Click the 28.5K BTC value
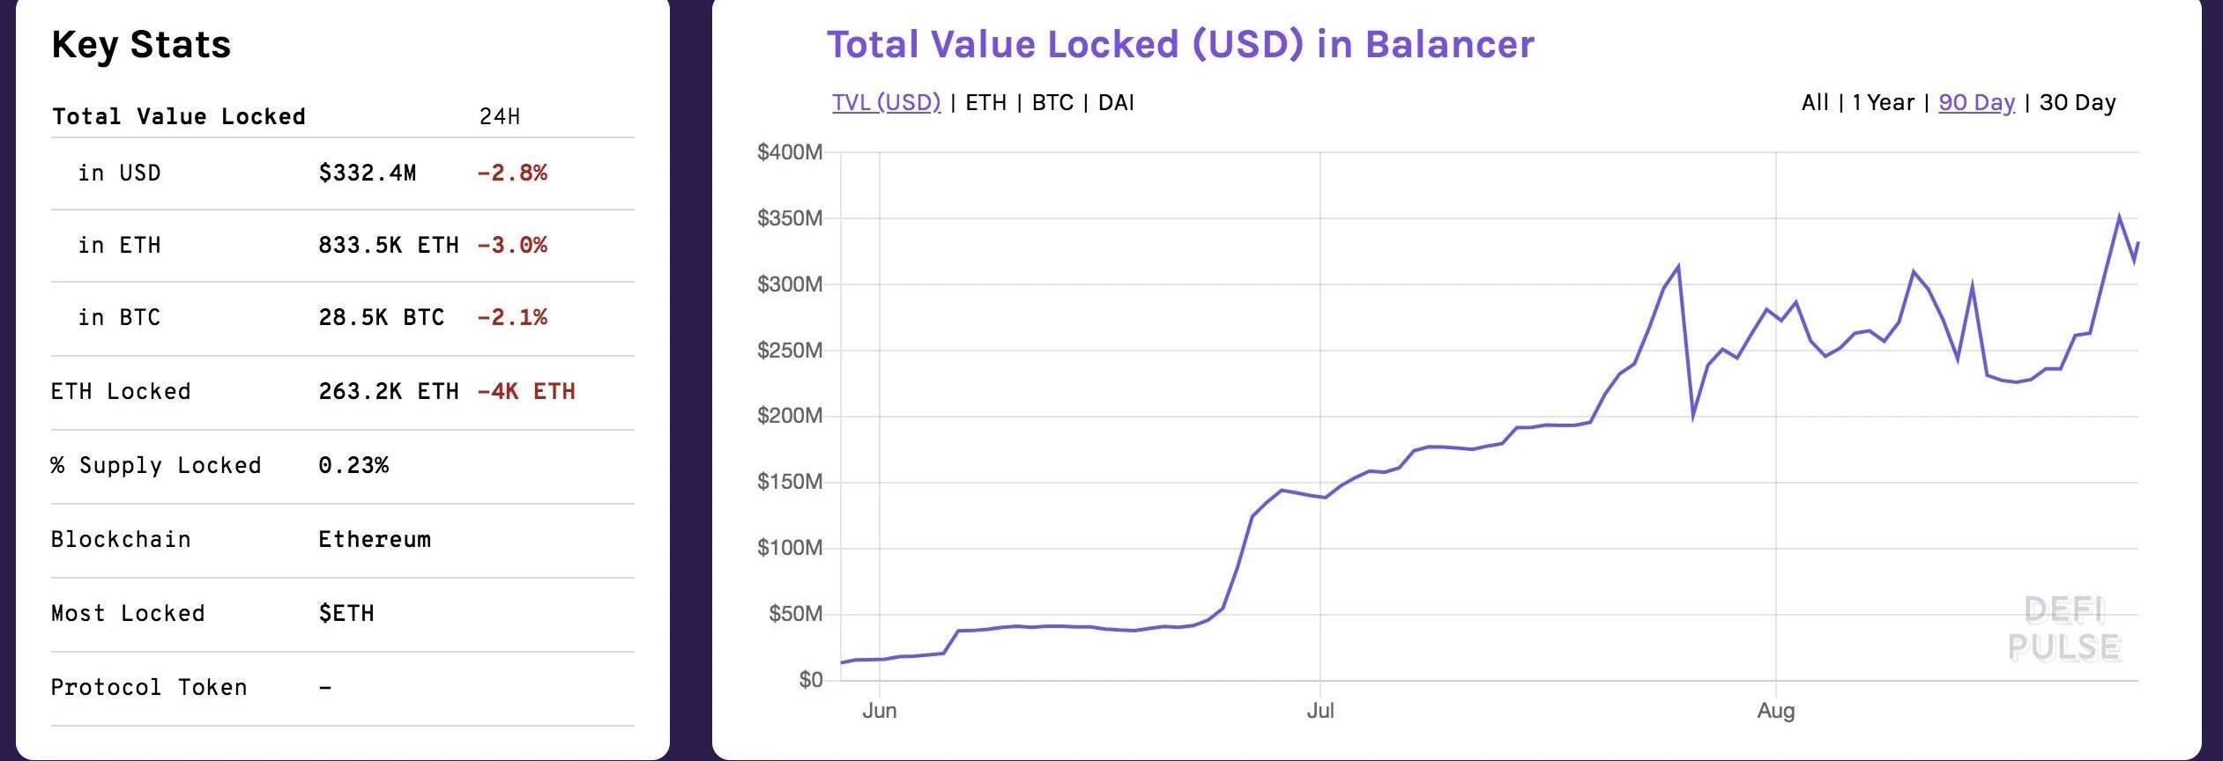The image size is (2223, 761). click(381, 317)
